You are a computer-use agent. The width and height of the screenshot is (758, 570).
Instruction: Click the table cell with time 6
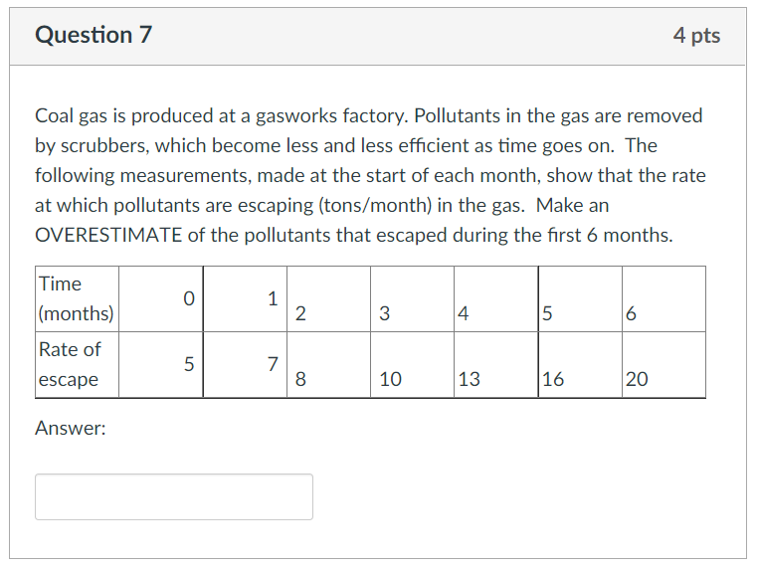(663, 298)
